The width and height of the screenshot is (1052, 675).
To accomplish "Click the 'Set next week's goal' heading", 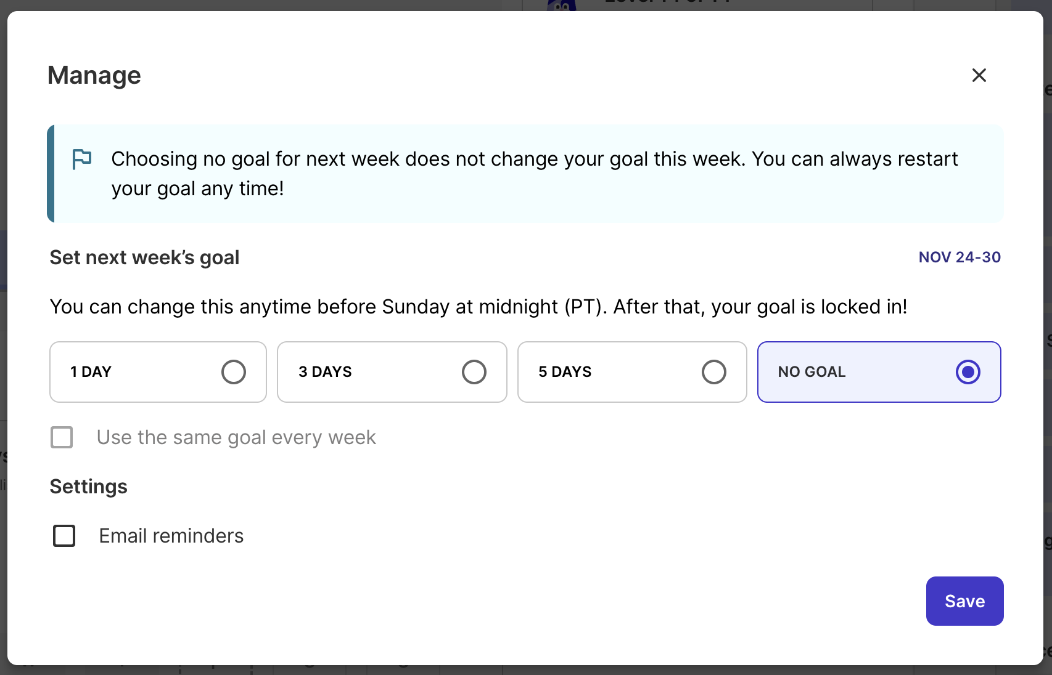I will pyautogui.click(x=144, y=257).
